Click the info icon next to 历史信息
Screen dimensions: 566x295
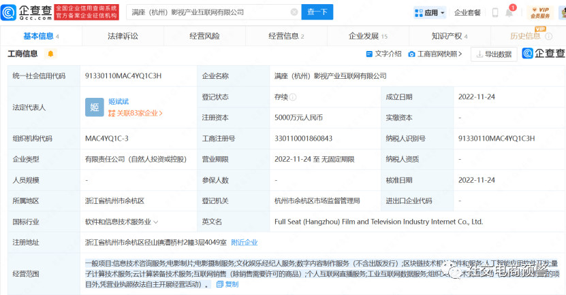[549, 36]
